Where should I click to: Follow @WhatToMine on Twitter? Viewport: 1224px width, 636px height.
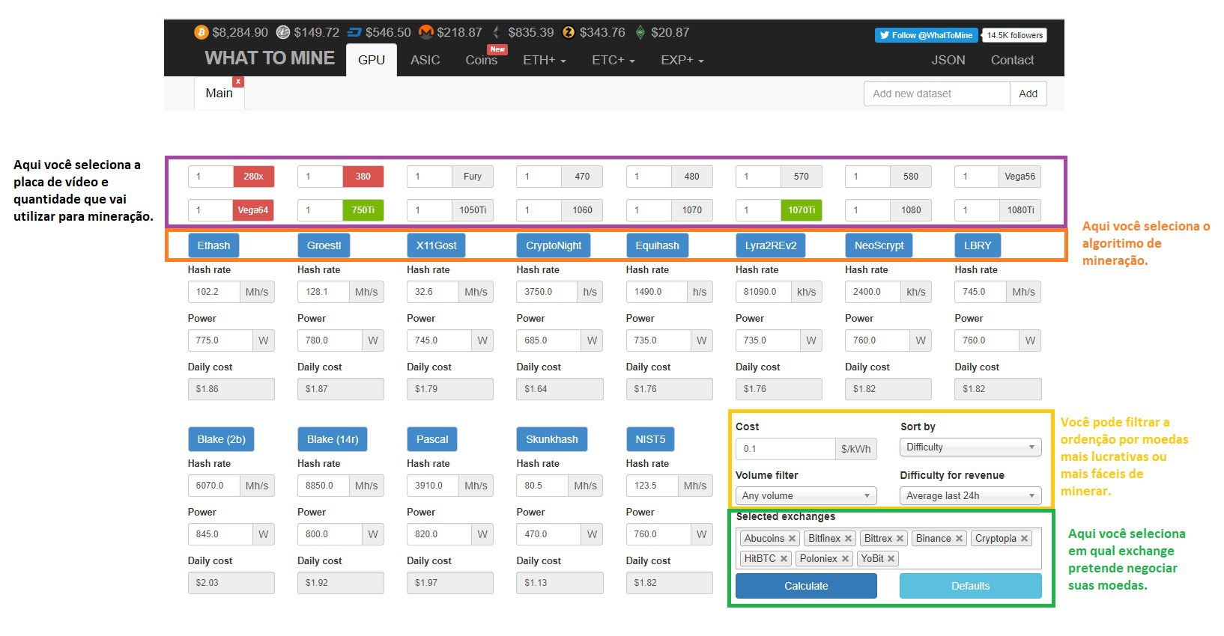pyautogui.click(x=927, y=35)
